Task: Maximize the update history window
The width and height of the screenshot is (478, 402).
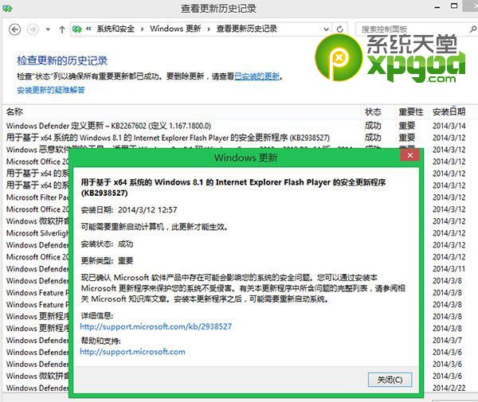Action: pyautogui.click(x=454, y=6)
